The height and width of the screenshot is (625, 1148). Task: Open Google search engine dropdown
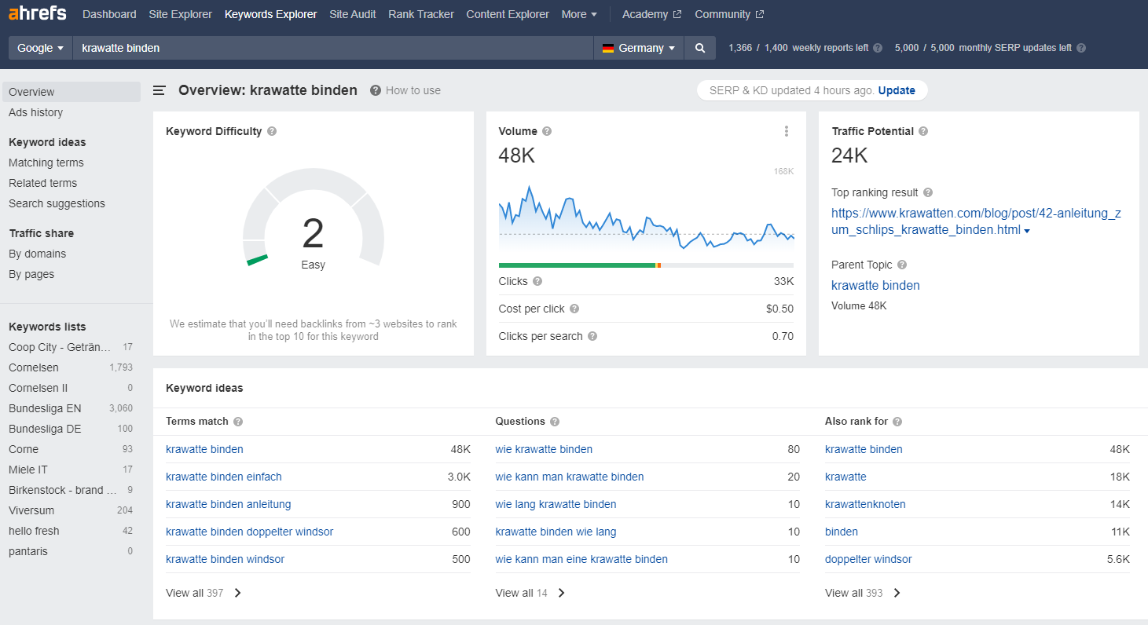click(41, 48)
